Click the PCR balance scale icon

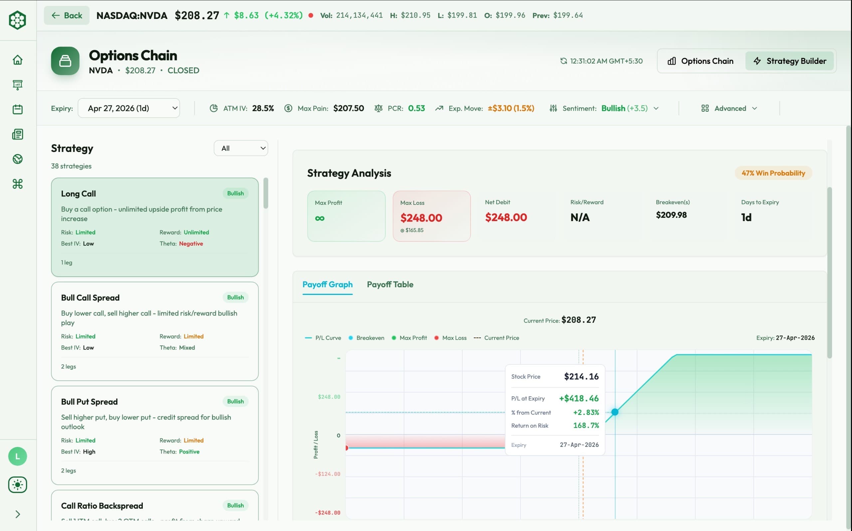378,108
